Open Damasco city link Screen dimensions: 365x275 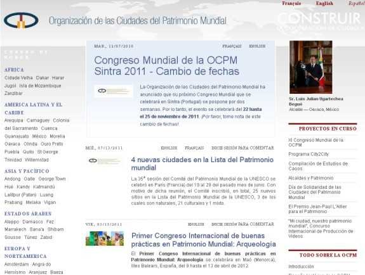(x=32, y=222)
